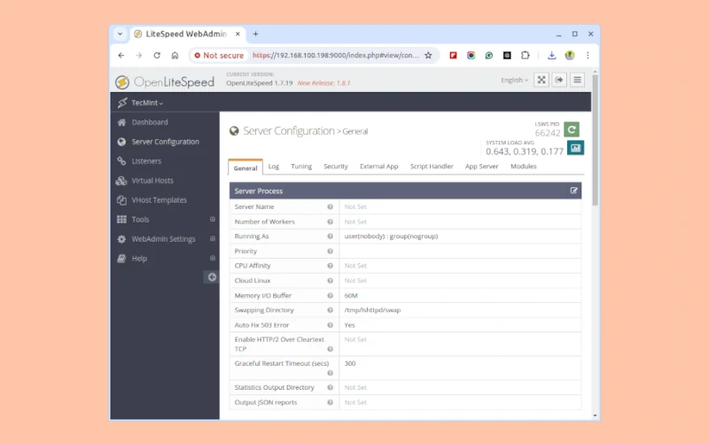
Task: Open the browser three-dot menu
Action: click(x=588, y=55)
